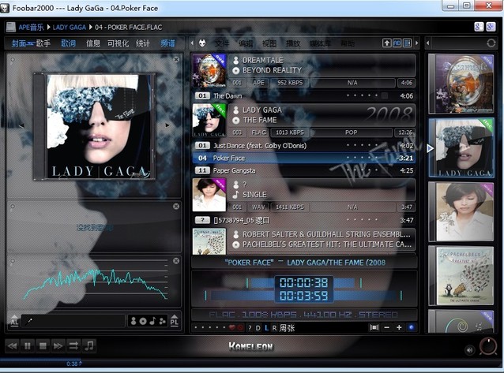Filter by album disc icon
Screen dimensions: 504x373
pos(143,321)
